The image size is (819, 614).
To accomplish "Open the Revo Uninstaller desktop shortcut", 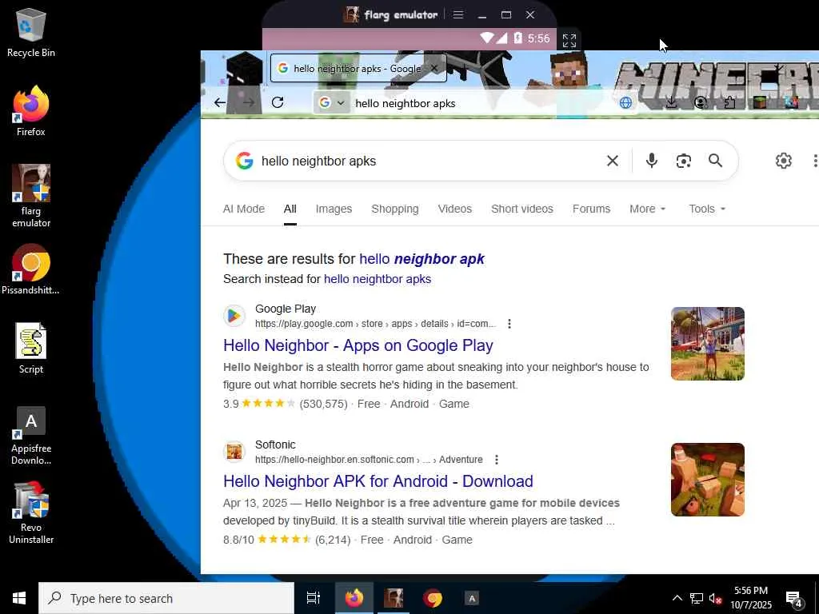I will (x=31, y=512).
